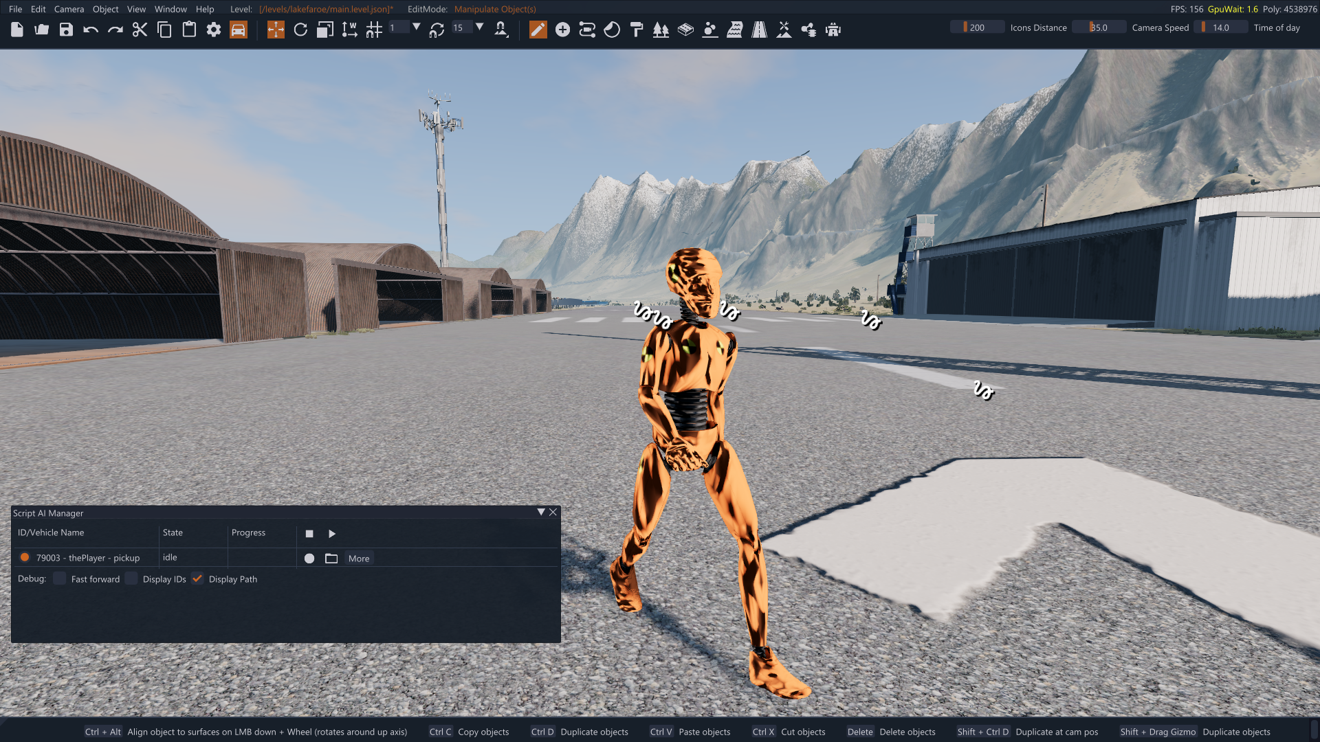Select the rotate gizmo tool
The image size is (1320, 742).
click(300, 30)
